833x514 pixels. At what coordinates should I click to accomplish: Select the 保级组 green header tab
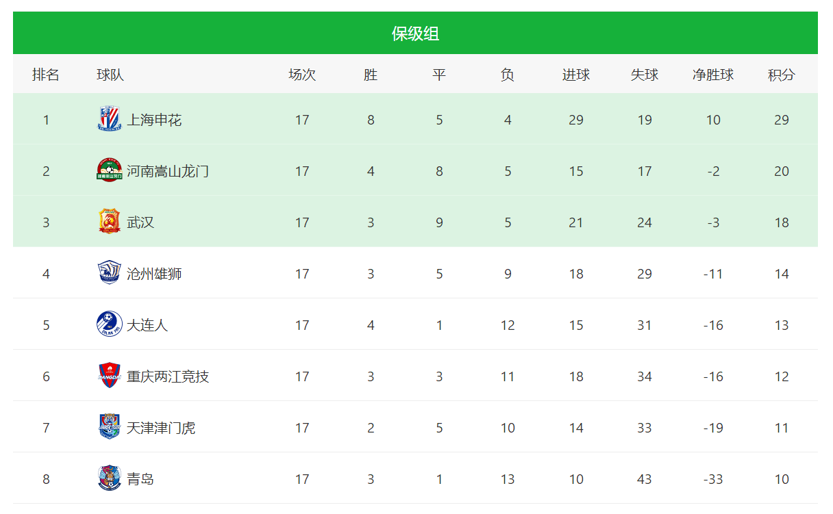[x=415, y=33]
